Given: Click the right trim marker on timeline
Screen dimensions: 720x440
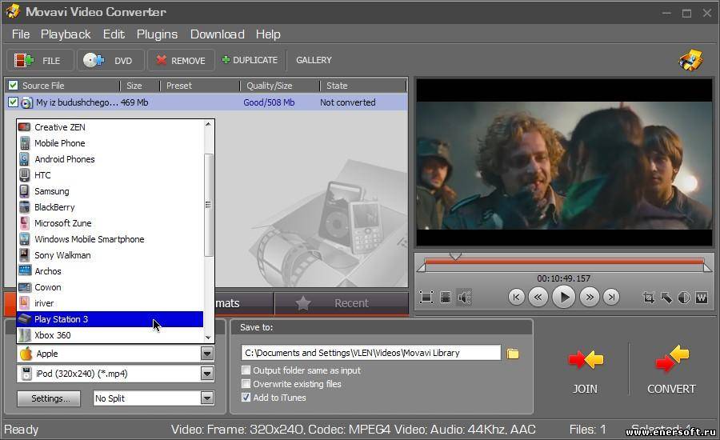Looking at the screenshot, I should pos(708,267).
